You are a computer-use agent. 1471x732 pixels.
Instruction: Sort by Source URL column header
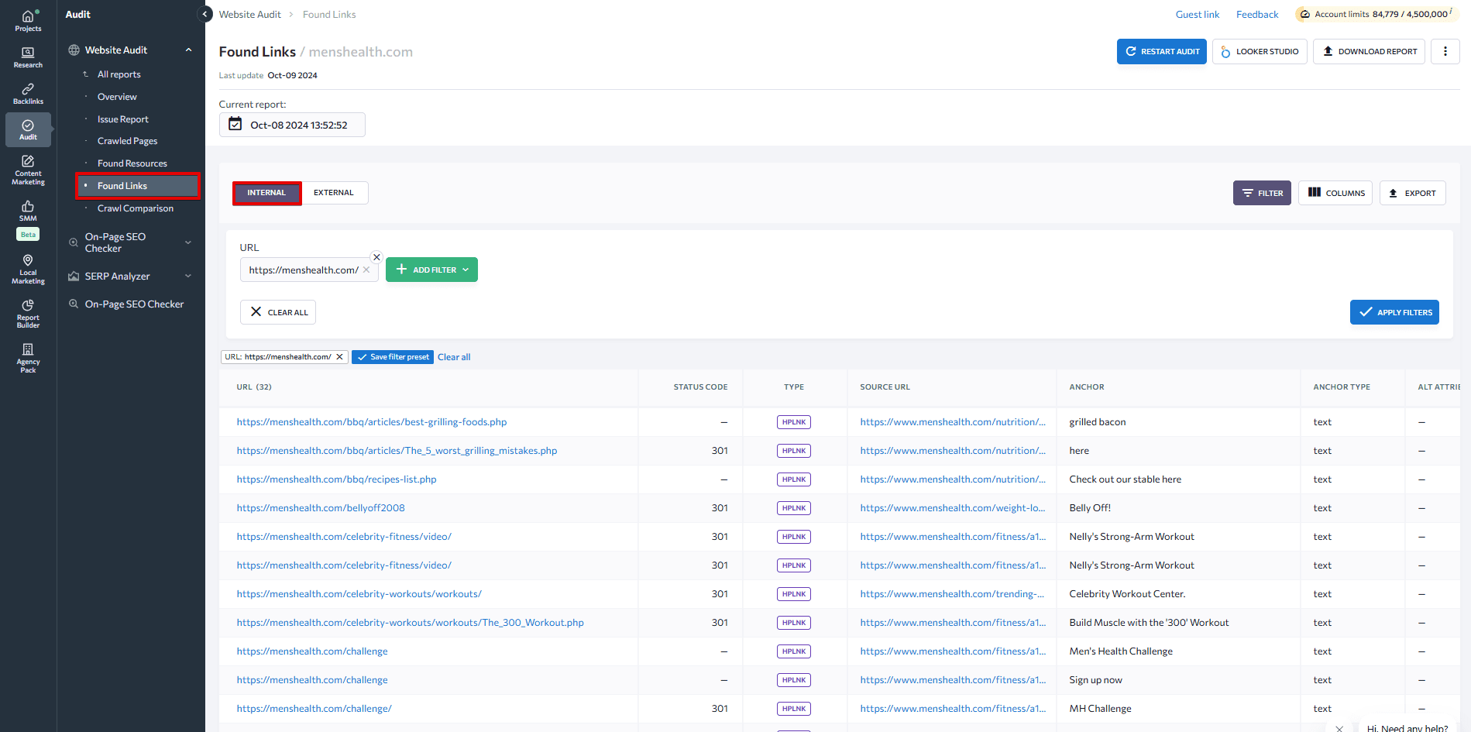coord(885,387)
